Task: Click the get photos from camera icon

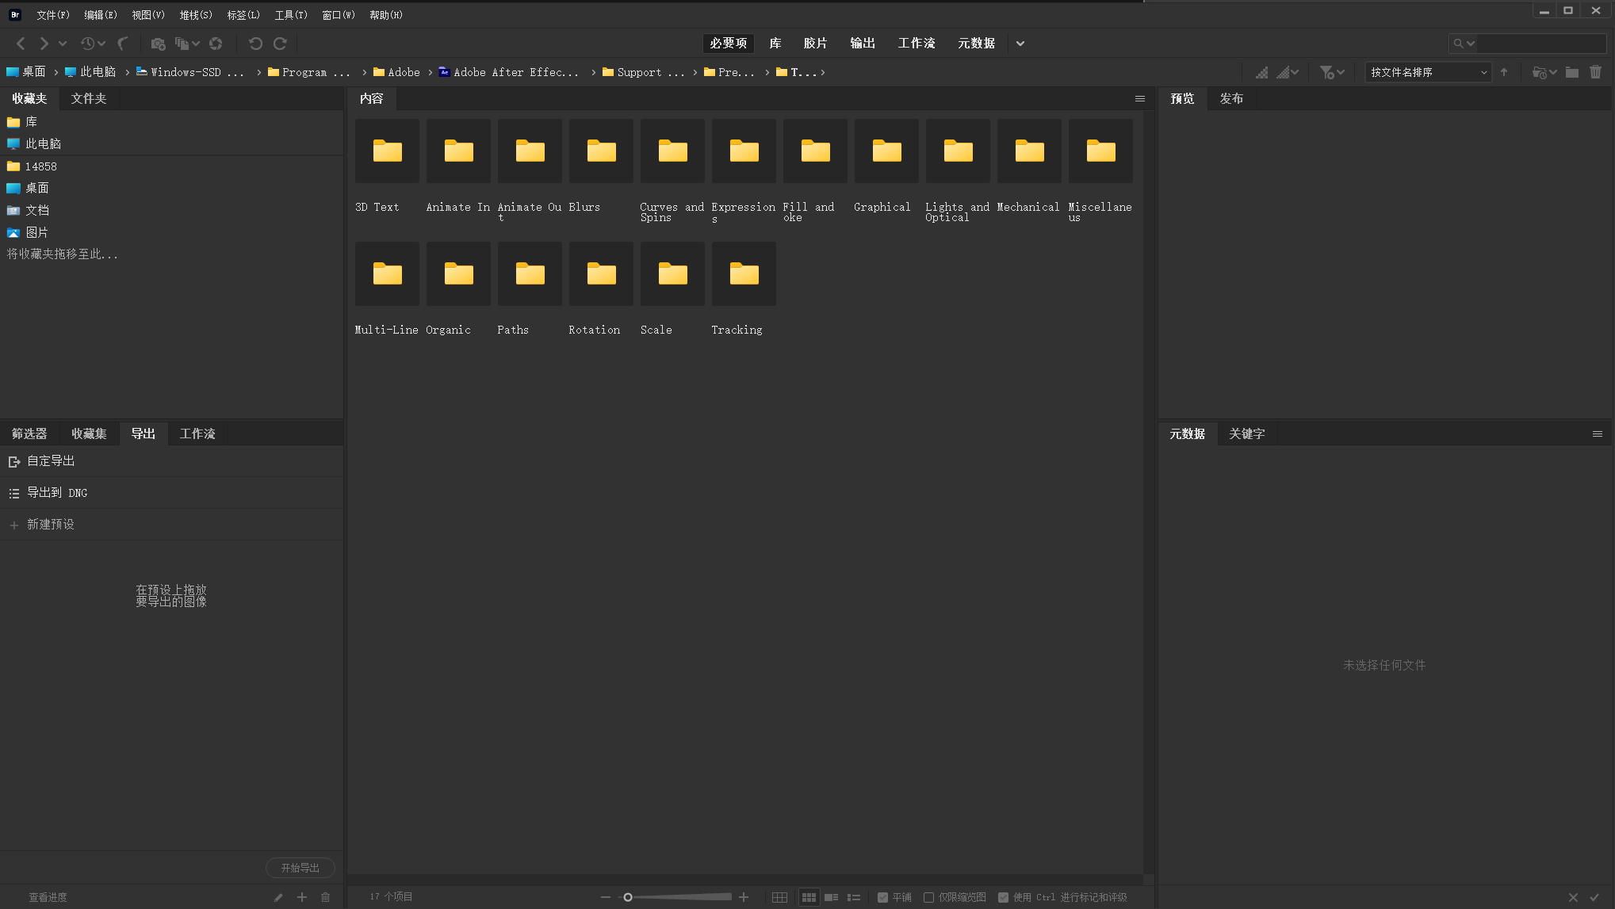Action: 158,44
